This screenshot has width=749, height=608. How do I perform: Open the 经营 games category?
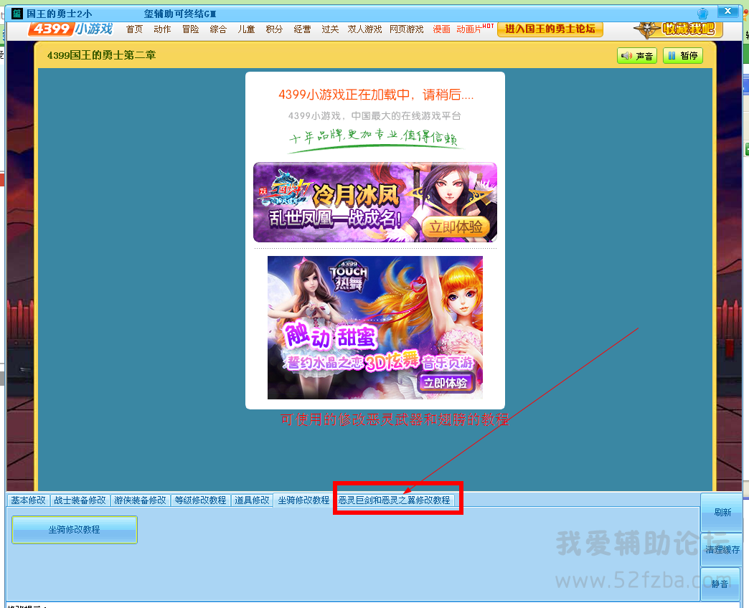coord(302,29)
